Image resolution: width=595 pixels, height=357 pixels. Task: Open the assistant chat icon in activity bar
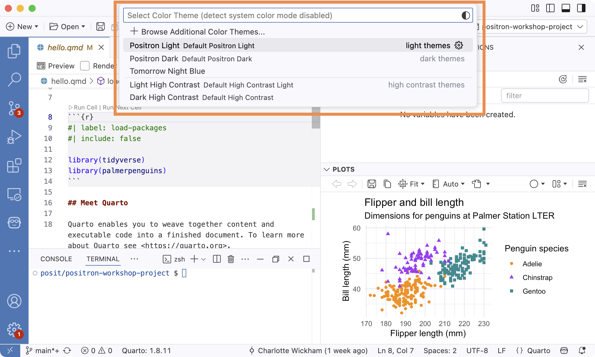pyautogui.click(x=14, y=223)
